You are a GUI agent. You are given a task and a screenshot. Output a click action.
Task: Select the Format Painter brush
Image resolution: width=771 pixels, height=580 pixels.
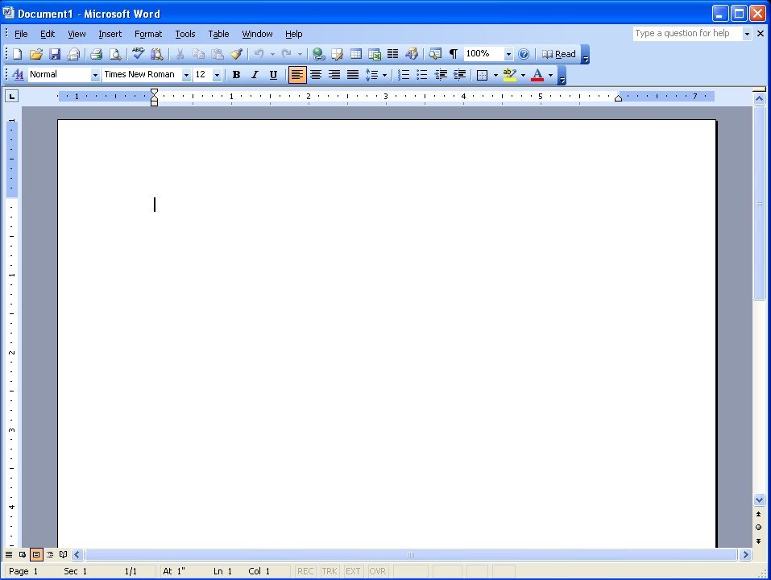tap(236, 54)
